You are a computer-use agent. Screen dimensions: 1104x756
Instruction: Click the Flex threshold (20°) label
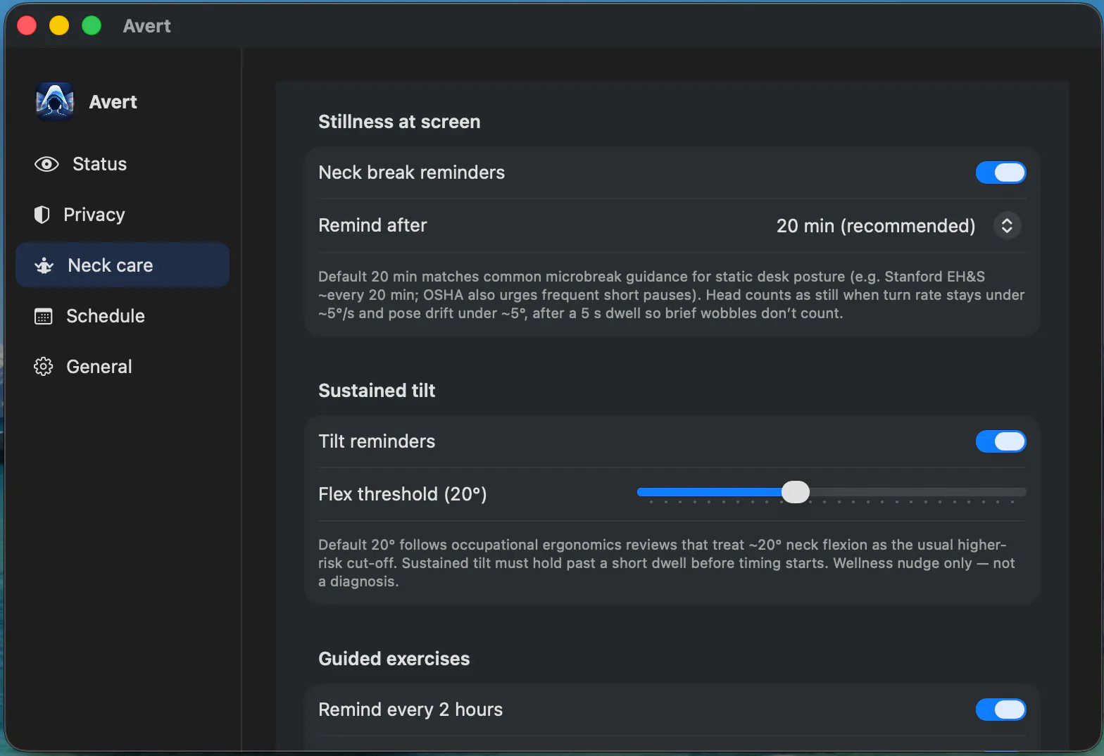pyautogui.click(x=403, y=494)
